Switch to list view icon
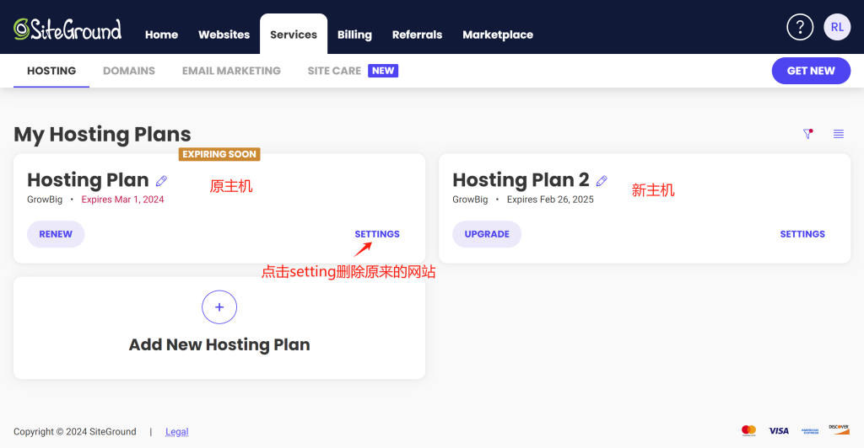 838,134
